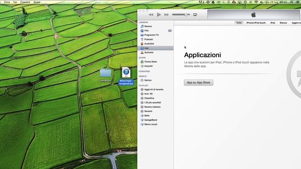The image size is (301, 169).
Task: Open Spotlight search in menu bar
Action: [x=292, y=2]
